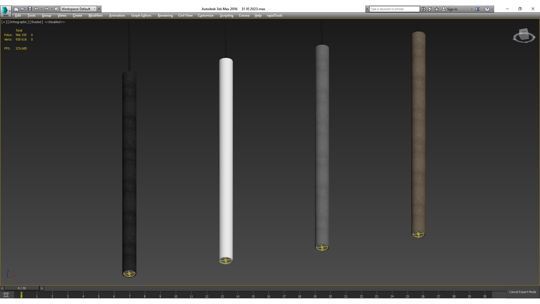Open the quick access toolbar customize arrow
This screenshot has width=540, height=304.
coord(99,9)
